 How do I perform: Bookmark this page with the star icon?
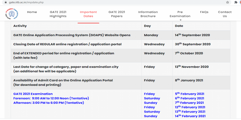click(227, 2)
